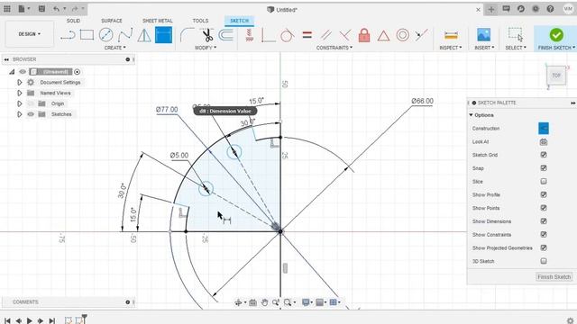Image resolution: width=577 pixels, height=324 pixels.
Task: Toggle the Sketch Grid checkbox
Action: coord(544,155)
